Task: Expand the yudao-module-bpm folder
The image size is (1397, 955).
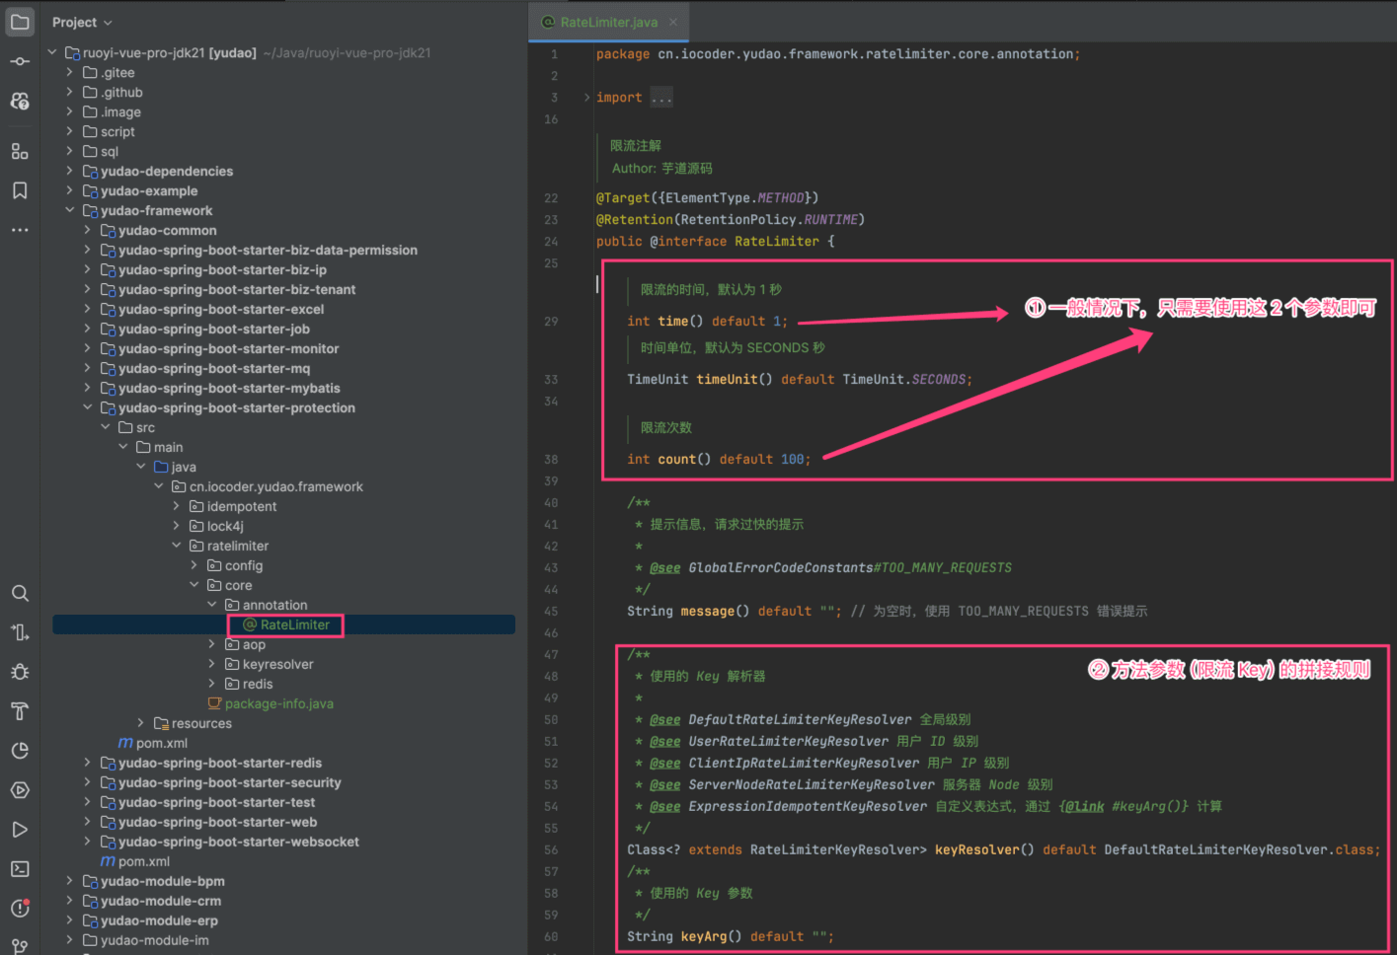Action: click(70, 881)
